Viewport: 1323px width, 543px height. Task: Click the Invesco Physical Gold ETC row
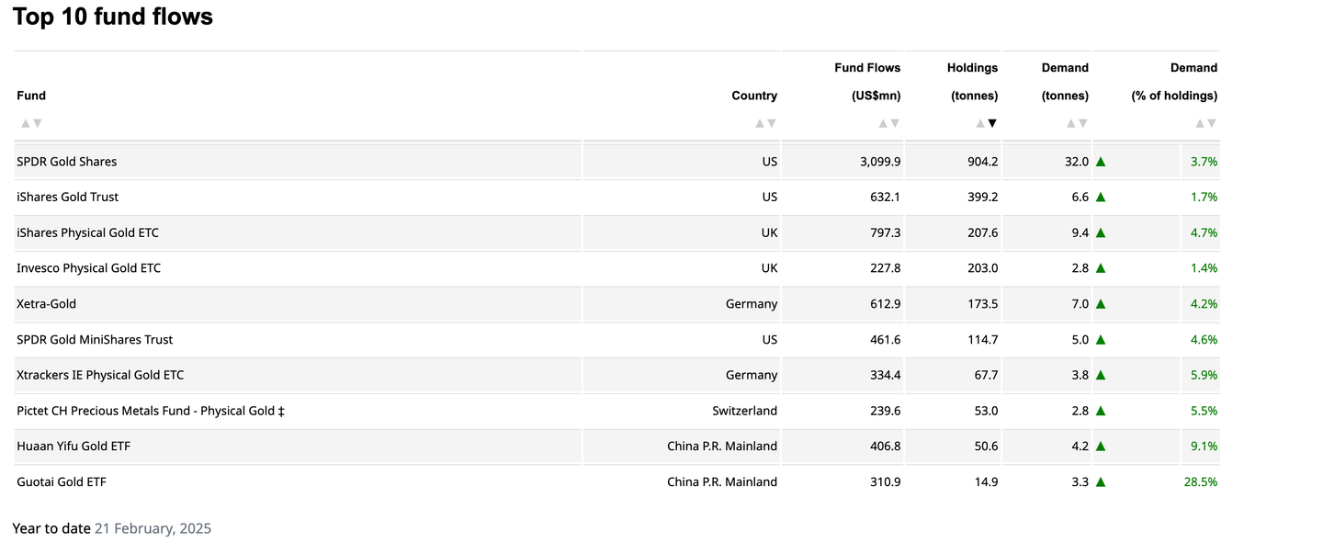point(88,268)
